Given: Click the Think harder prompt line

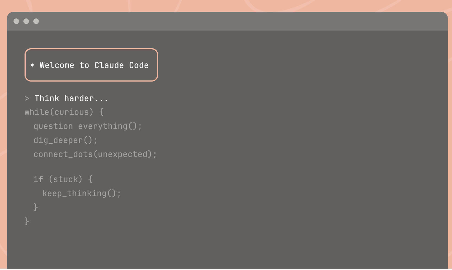Looking at the screenshot, I should click(x=71, y=98).
